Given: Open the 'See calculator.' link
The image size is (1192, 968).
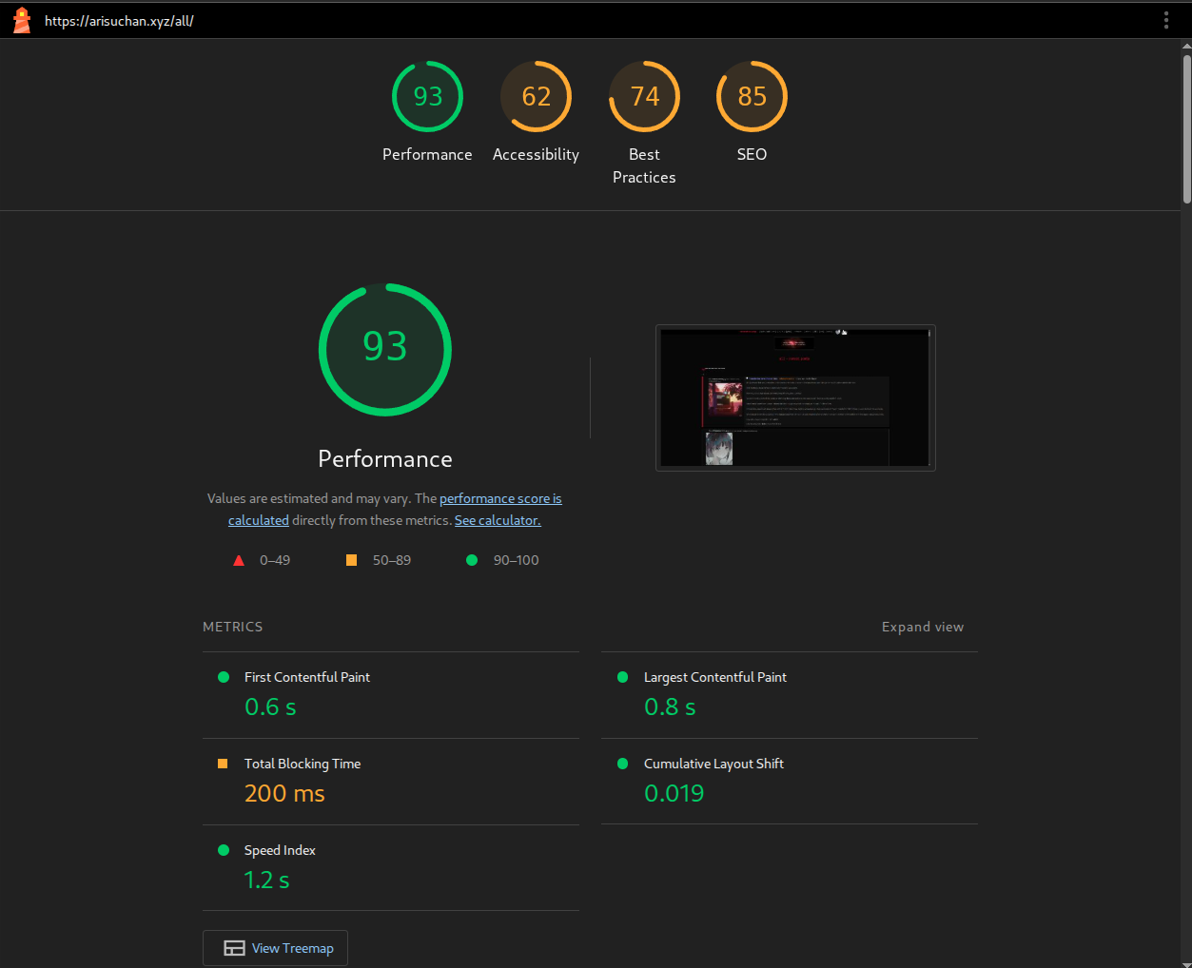Looking at the screenshot, I should pos(498,520).
